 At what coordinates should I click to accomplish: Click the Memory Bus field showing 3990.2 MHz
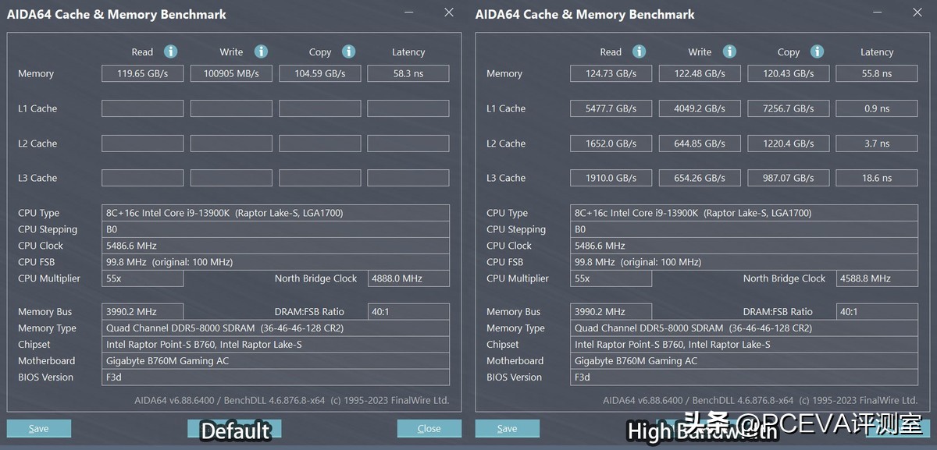click(x=142, y=310)
